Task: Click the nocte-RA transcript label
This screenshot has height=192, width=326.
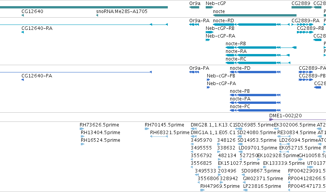Action: click(236, 51)
